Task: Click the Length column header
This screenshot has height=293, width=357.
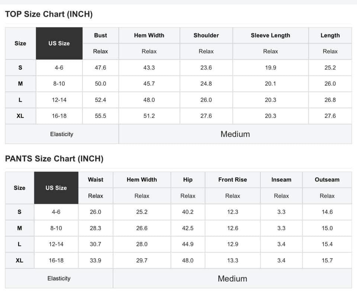Action: [330, 36]
